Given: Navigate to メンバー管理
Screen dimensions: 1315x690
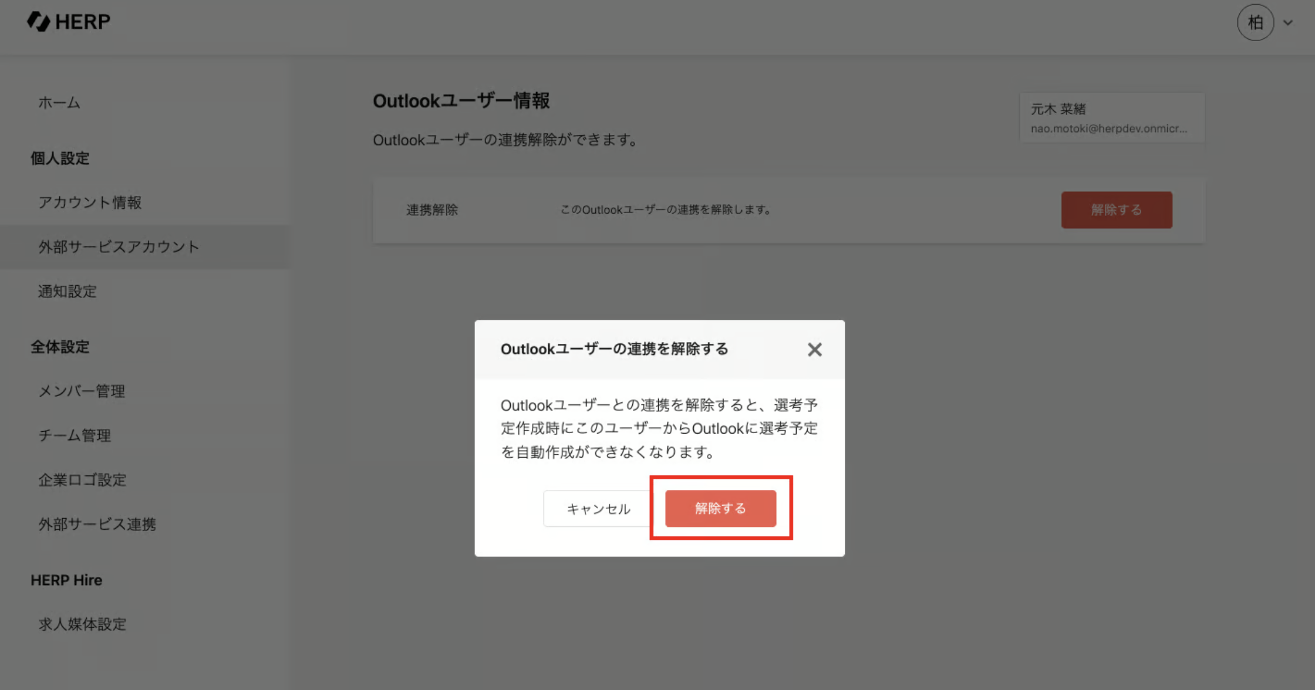Looking at the screenshot, I should point(82,391).
